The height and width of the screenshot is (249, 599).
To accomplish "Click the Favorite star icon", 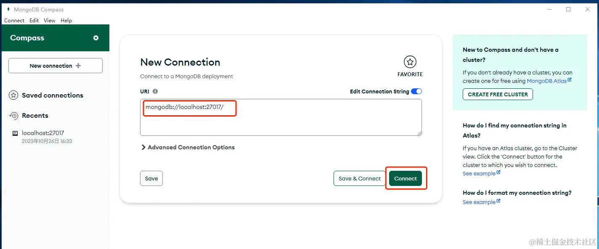I will (x=410, y=62).
